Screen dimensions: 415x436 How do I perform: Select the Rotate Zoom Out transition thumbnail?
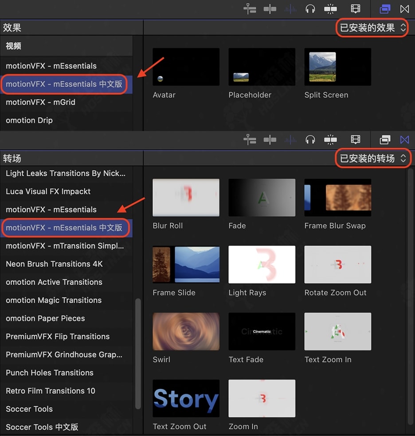pyautogui.click(x=338, y=265)
